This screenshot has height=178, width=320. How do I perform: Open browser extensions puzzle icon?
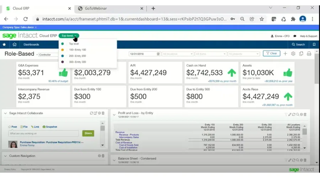click(x=293, y=19)
